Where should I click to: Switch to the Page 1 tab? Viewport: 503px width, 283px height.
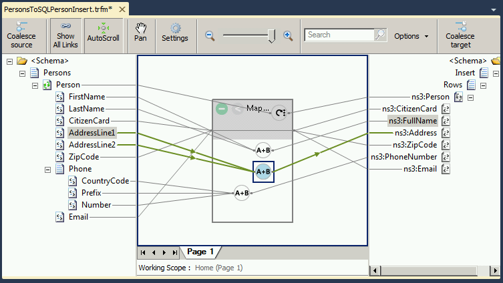tap(200, 252)
